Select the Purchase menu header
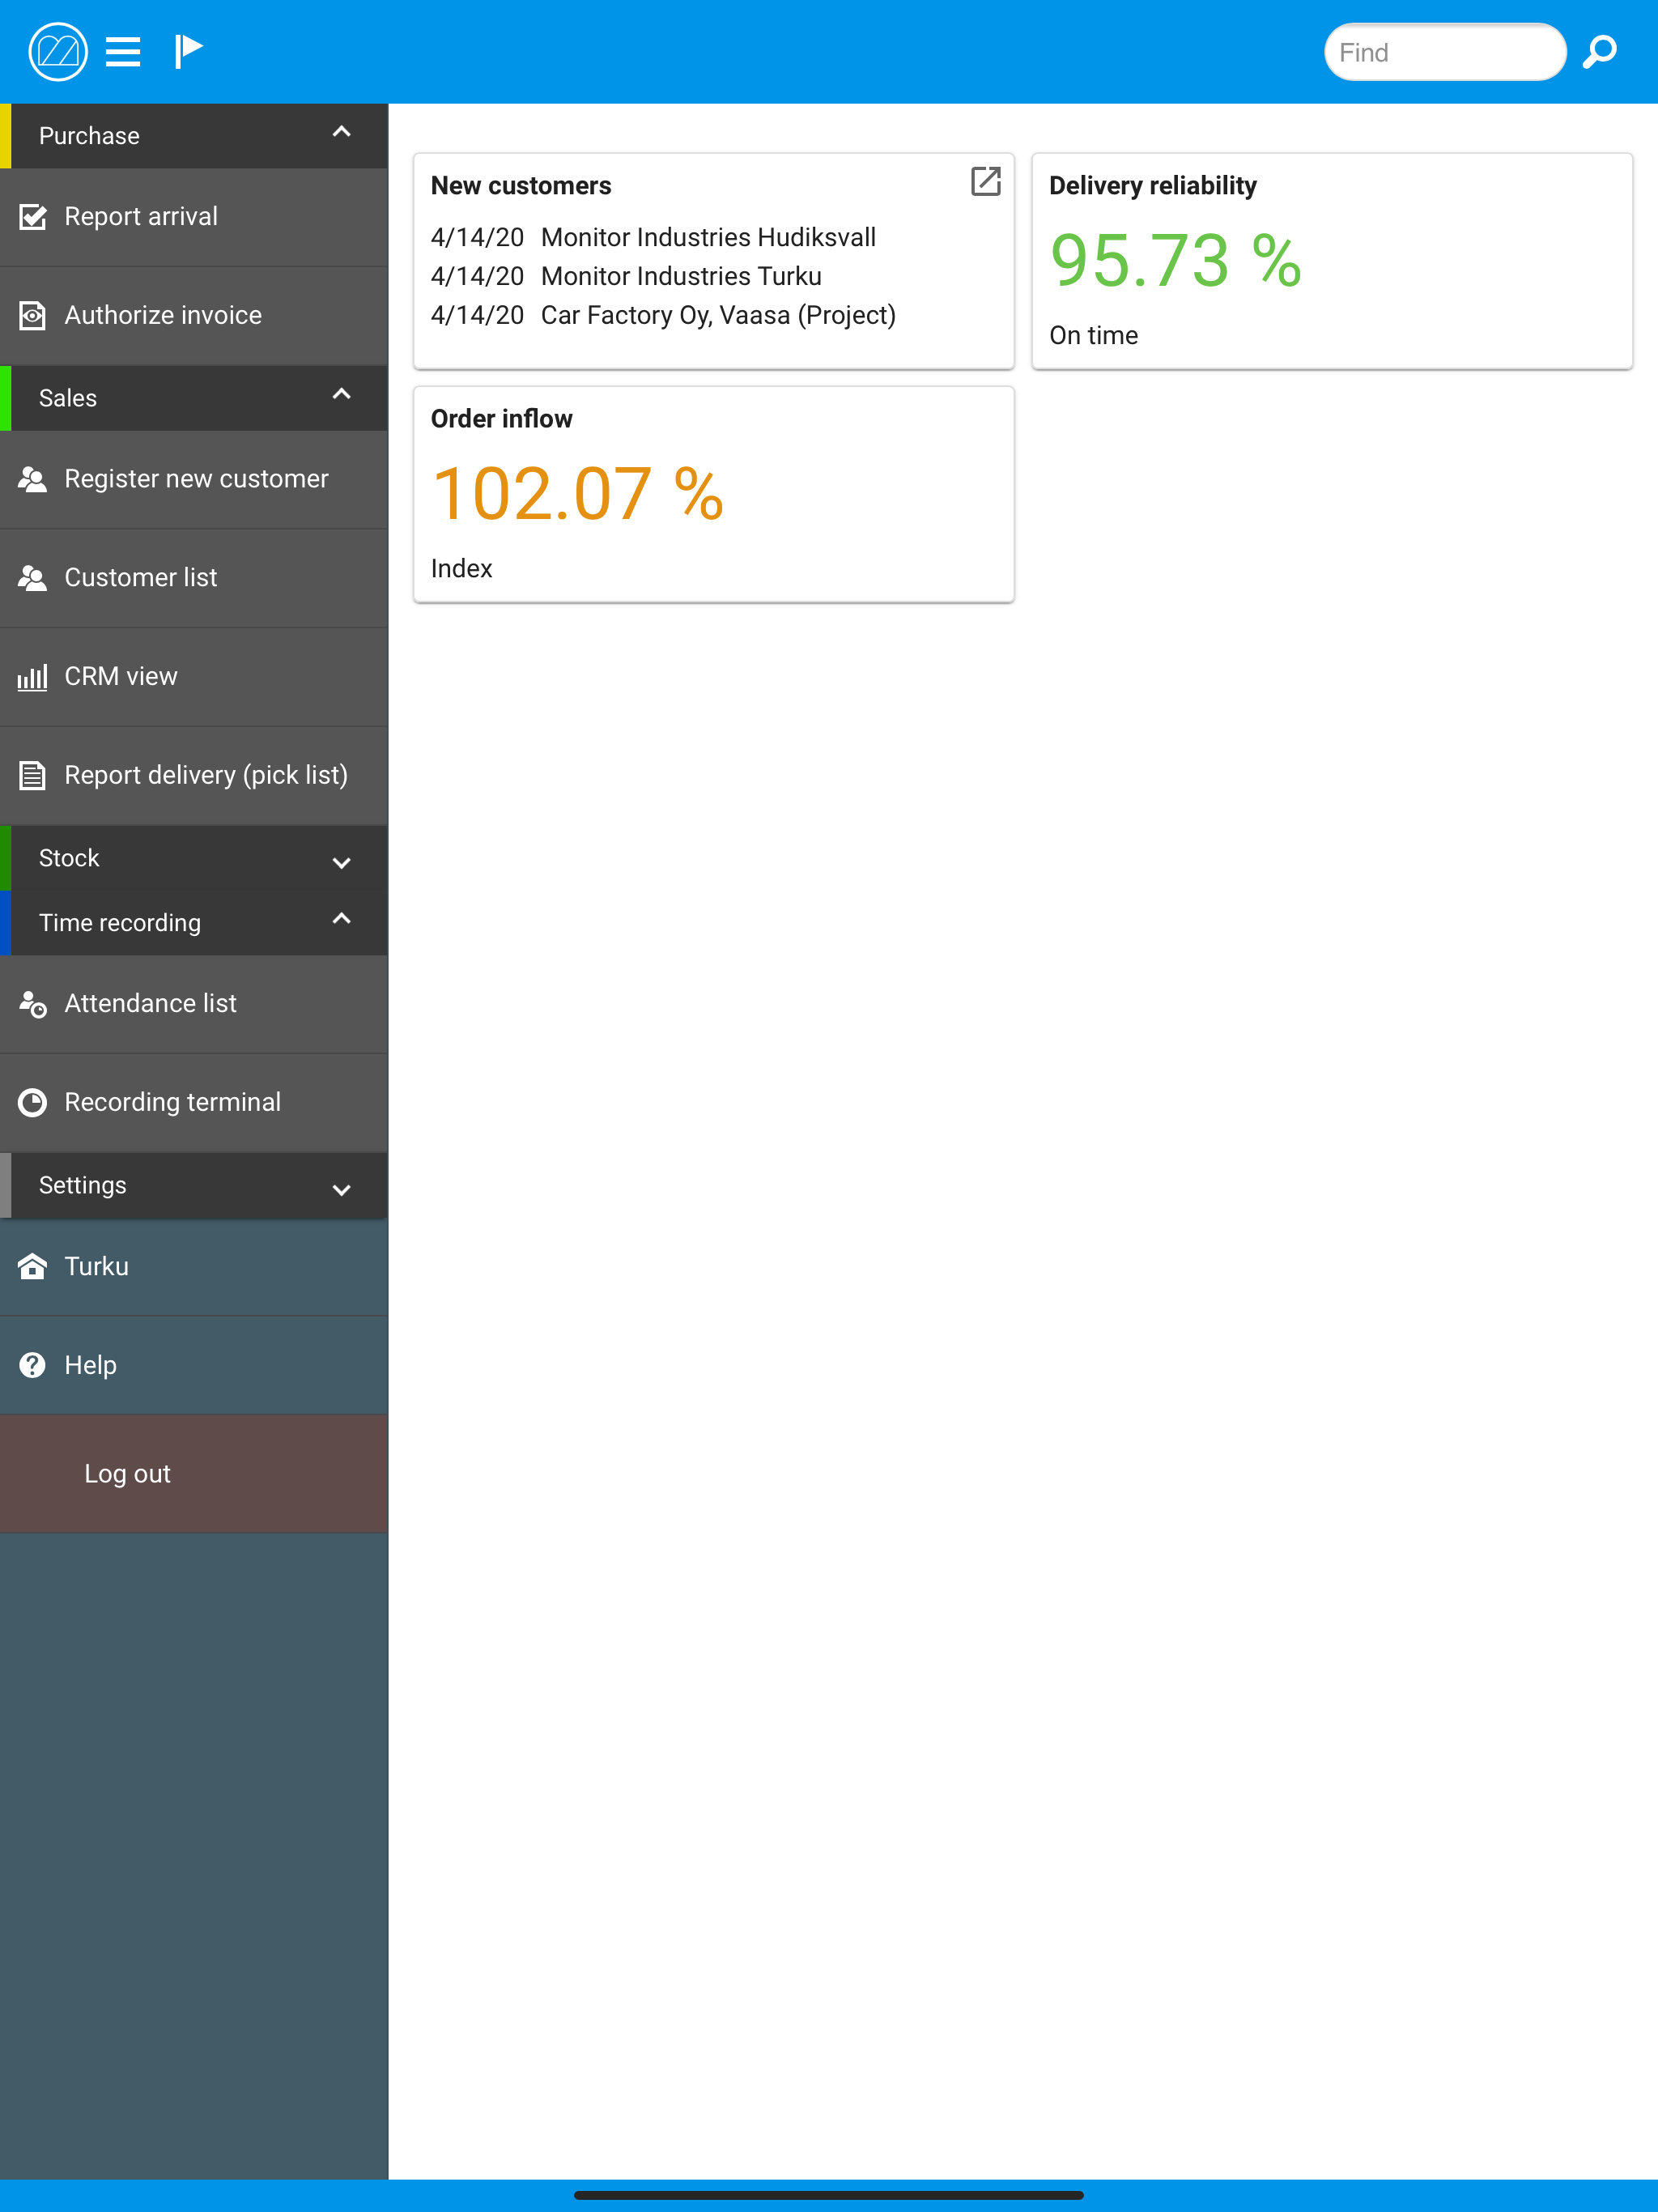 (194, 136)
